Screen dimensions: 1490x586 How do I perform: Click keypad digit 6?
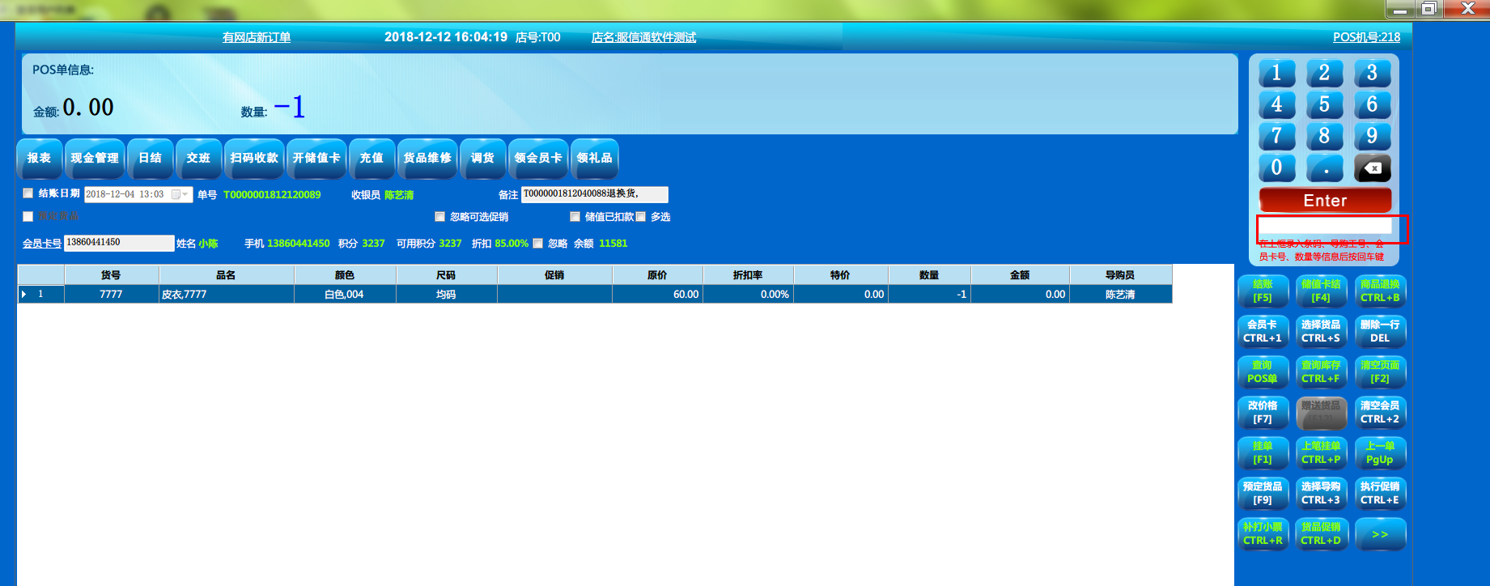[x=1372, y=104]
